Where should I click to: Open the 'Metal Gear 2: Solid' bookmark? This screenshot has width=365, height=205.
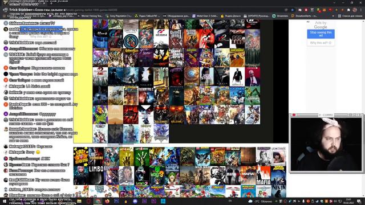[205, 16]
